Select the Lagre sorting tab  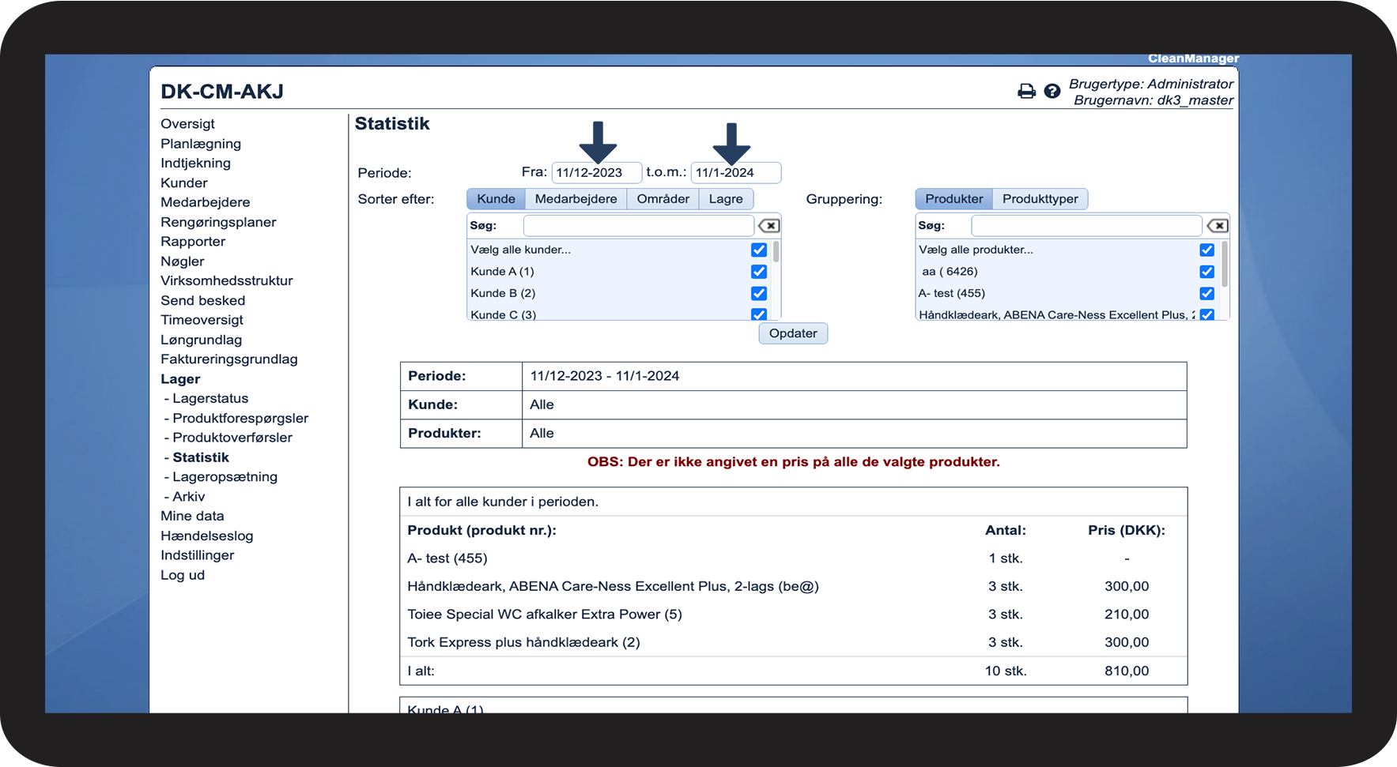pyautogui.click(x=725, y=199)
